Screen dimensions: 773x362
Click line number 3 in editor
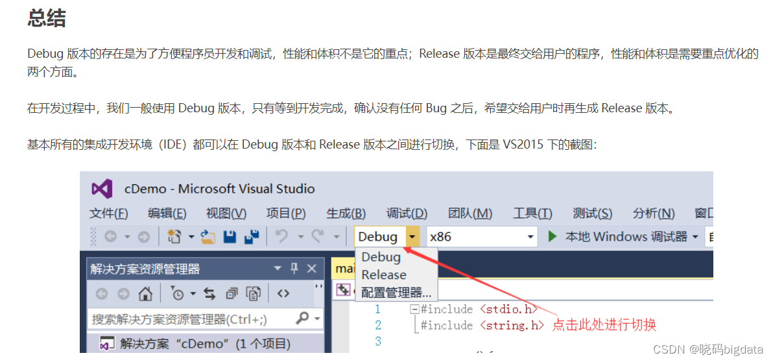378,341
